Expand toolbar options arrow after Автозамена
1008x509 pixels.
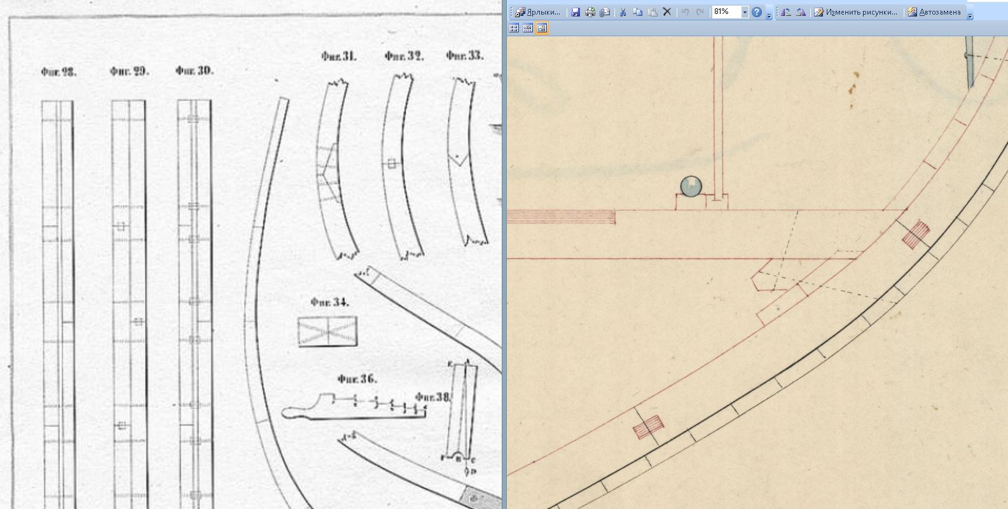point(970,14)
